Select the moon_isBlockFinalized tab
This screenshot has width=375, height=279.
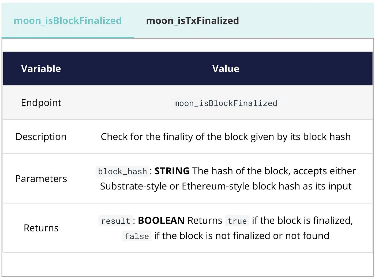pyautogui.click(x=67, y=21)
